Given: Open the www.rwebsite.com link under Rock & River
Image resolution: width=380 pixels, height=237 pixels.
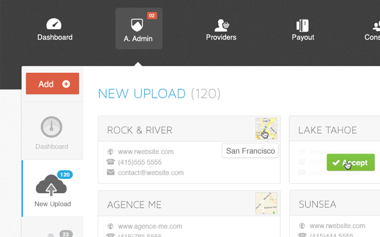Looking at the screenshot, I should point(145,152).
